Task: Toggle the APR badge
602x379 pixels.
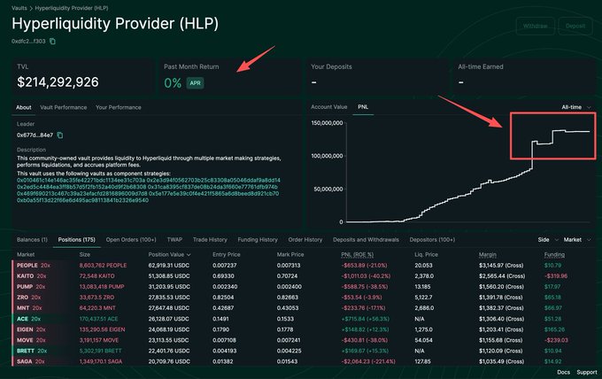Action: pyautogui.click(x=195, y=83)
